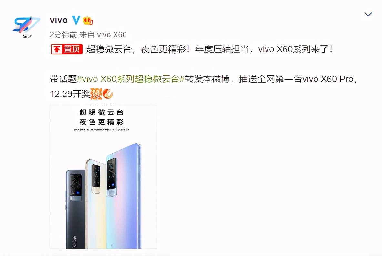Open hashtag #vivo X60系列超稳微云台#
This screenshot has height=256, width=382.
tap(131, 79)
